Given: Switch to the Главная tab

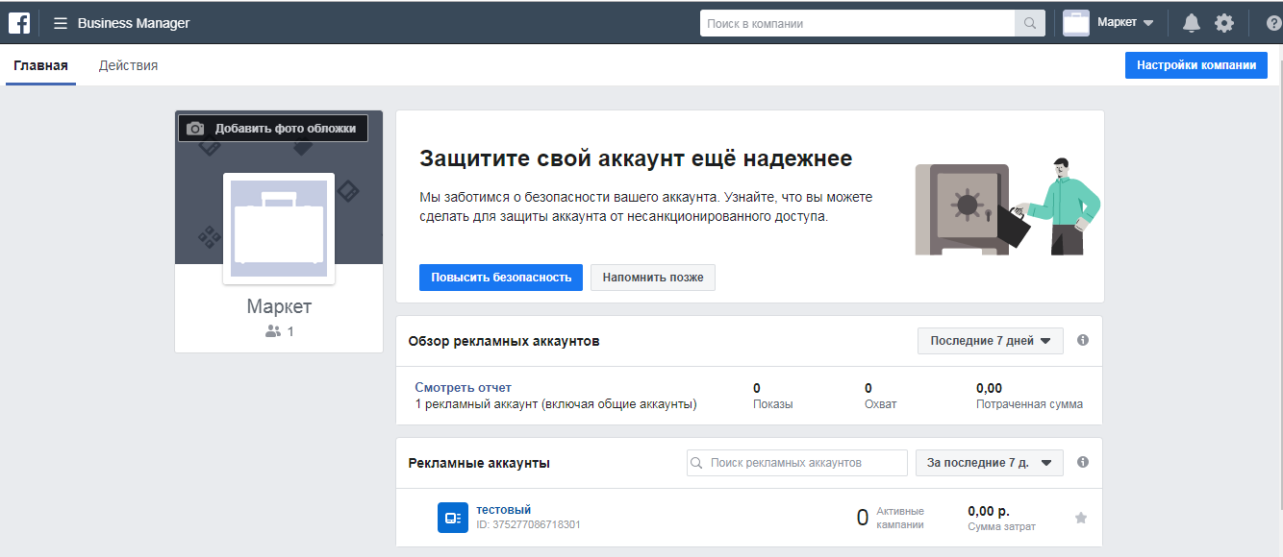Looking at the screenshot, I should point(40,65).
